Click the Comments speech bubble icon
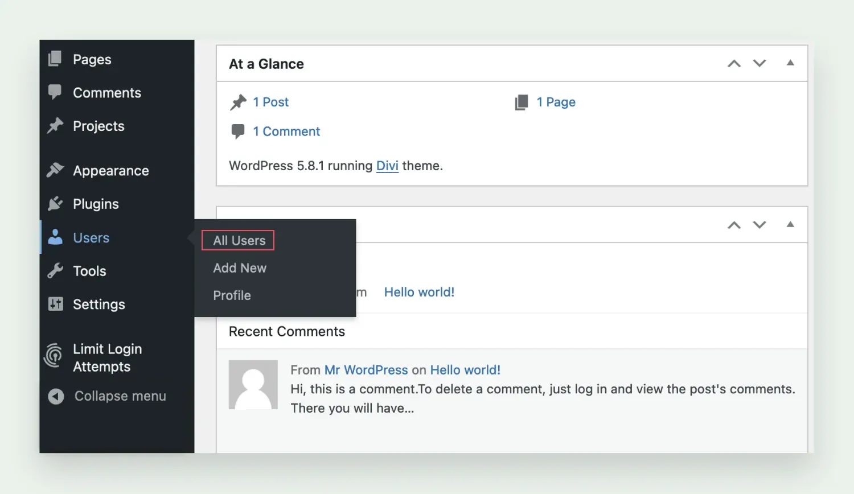 [55, 92]
